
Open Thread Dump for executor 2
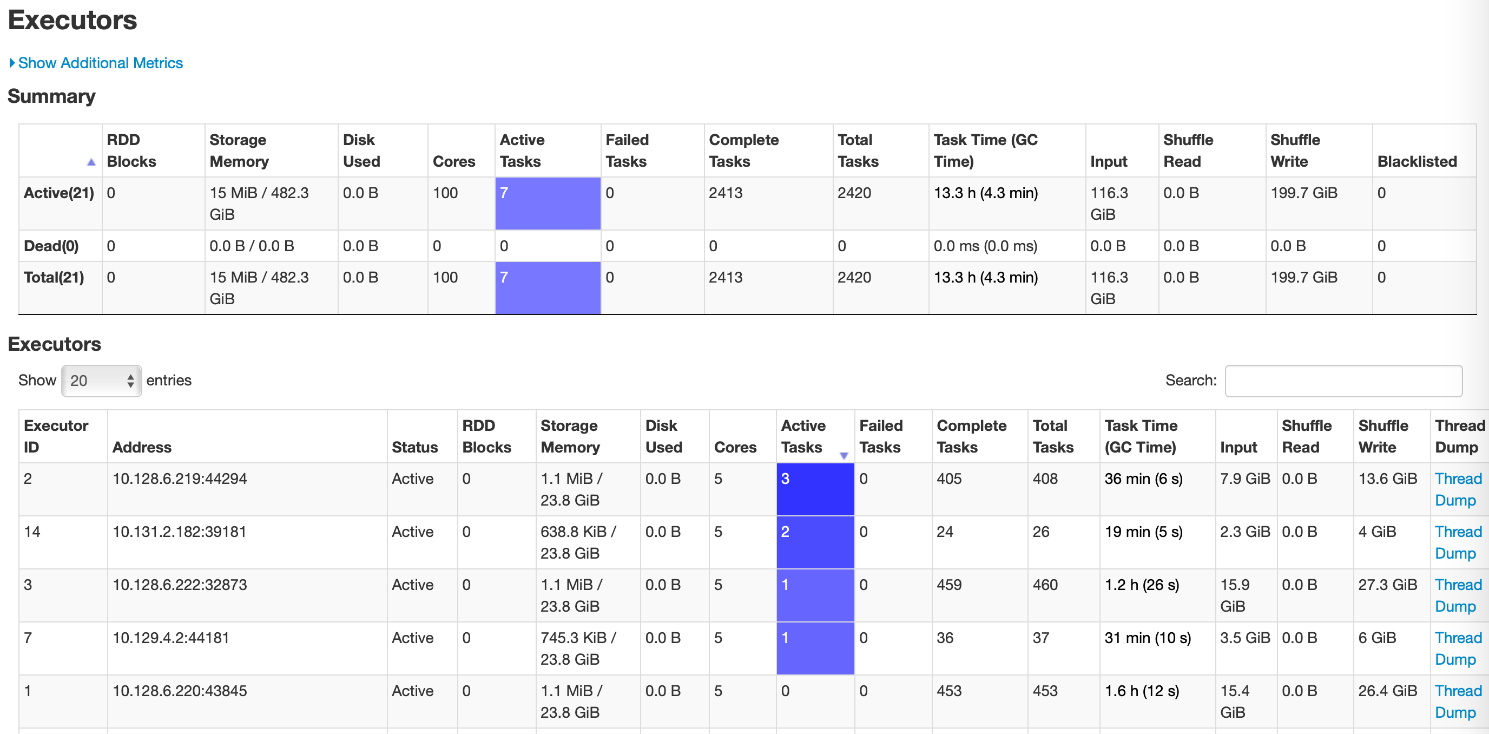[x=1458, y=489]
